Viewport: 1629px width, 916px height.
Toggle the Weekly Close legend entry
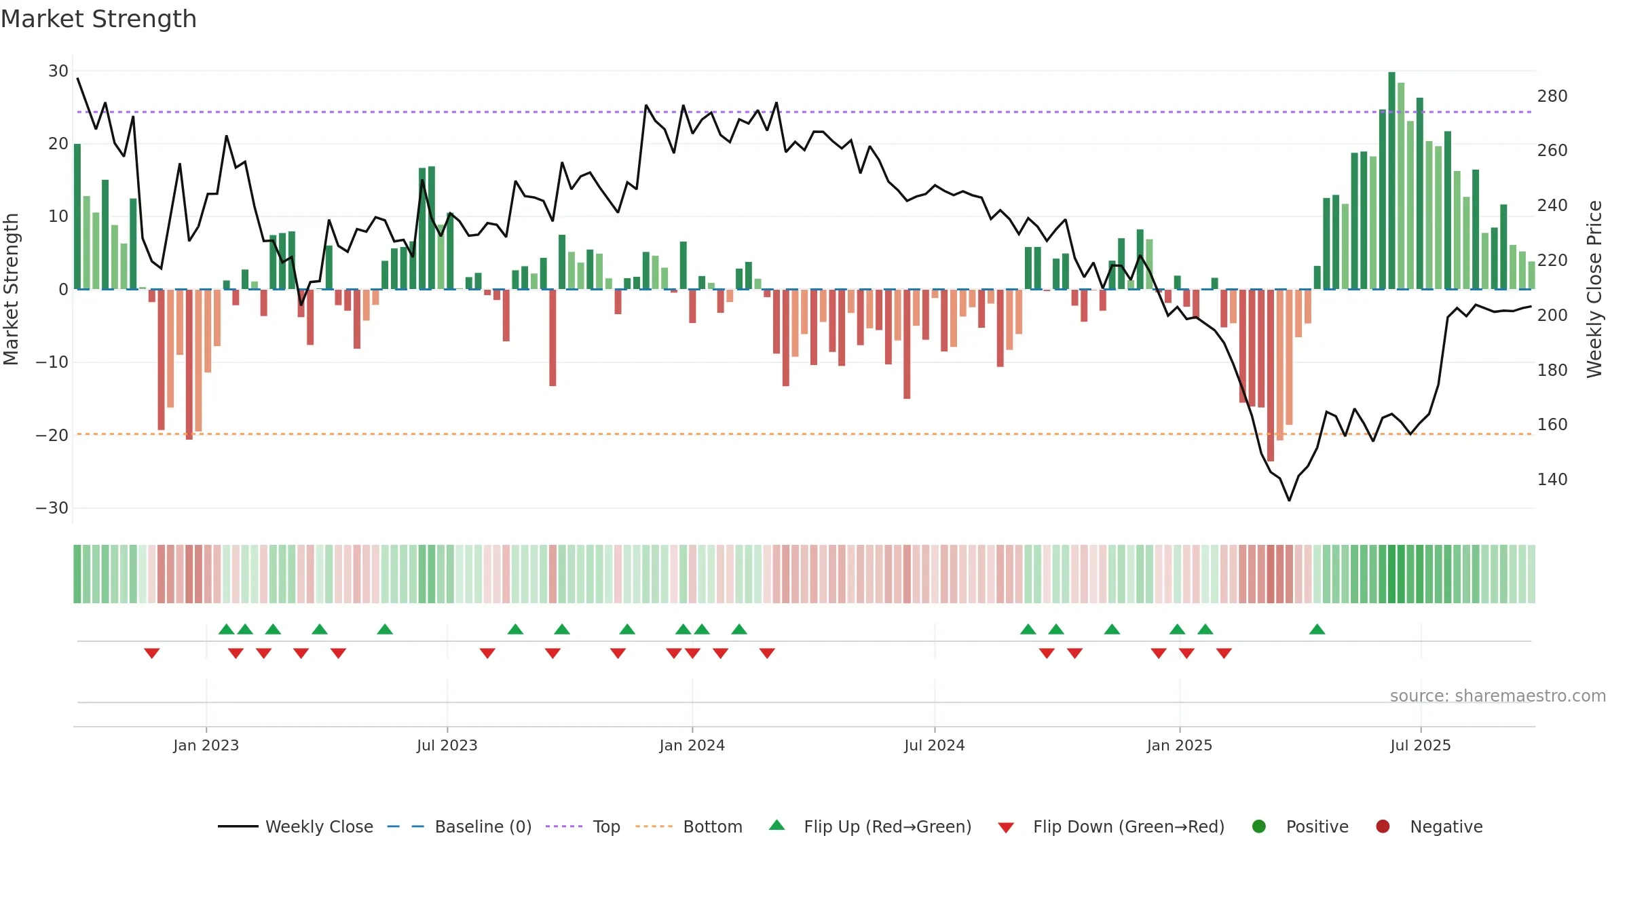(x=295, y=826)
